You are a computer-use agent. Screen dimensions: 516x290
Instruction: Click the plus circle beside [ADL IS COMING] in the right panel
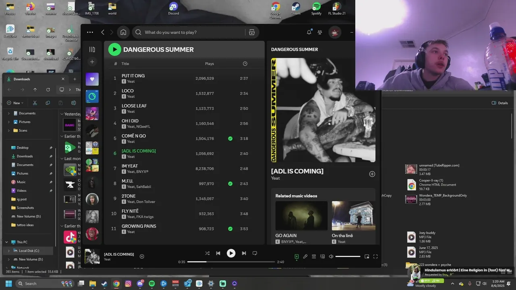372,174
